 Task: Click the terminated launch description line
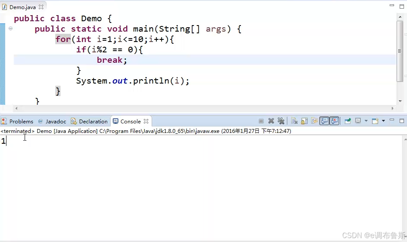coord(146,131)
